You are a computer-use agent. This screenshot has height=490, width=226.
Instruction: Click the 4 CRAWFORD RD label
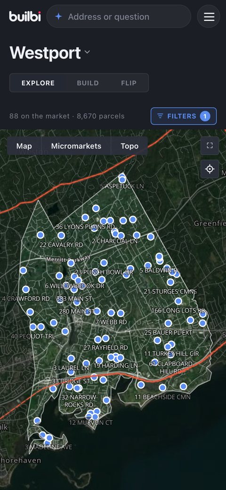(25, 299)
